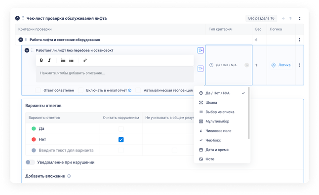The image size is (319, 195).
Task: Move the section up with the up arrow
Action: (x=290, y=18)
